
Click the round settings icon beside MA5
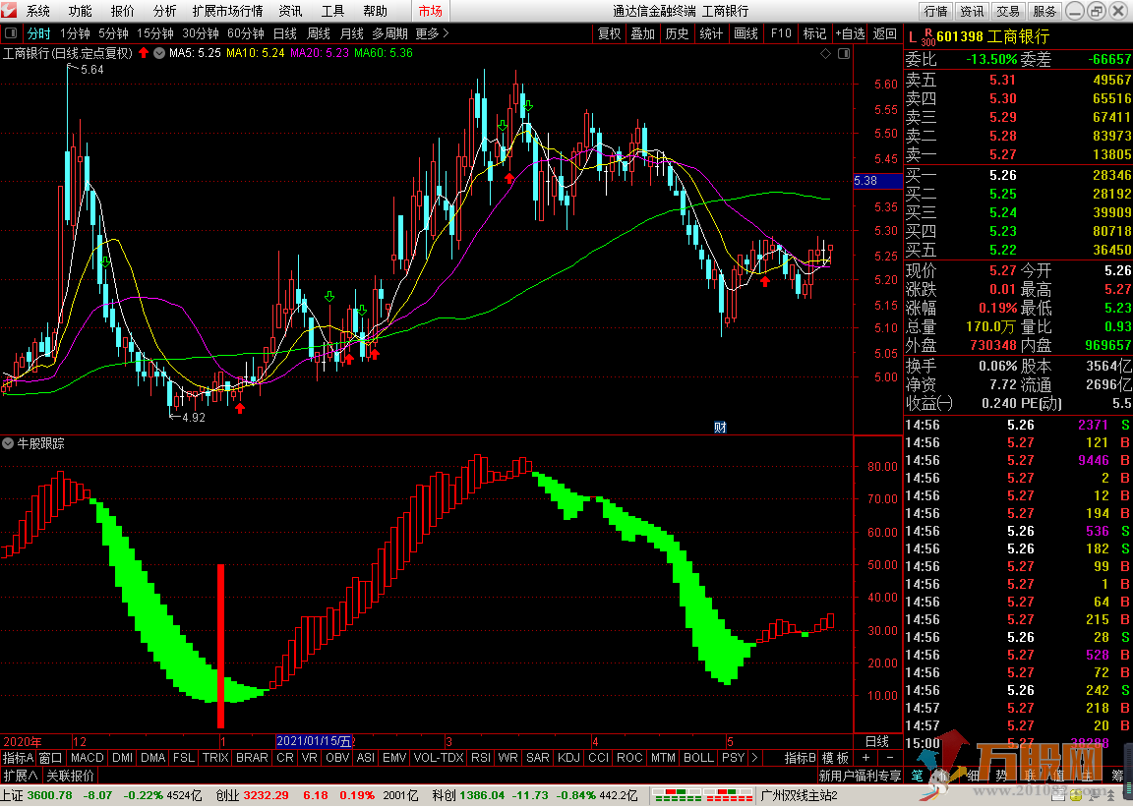pos(158,53)
